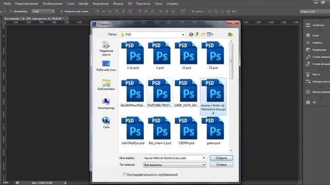The width and height of the screenshot is (330, 185).
Task: Select the file green.psd
Action: click(213, 131)
